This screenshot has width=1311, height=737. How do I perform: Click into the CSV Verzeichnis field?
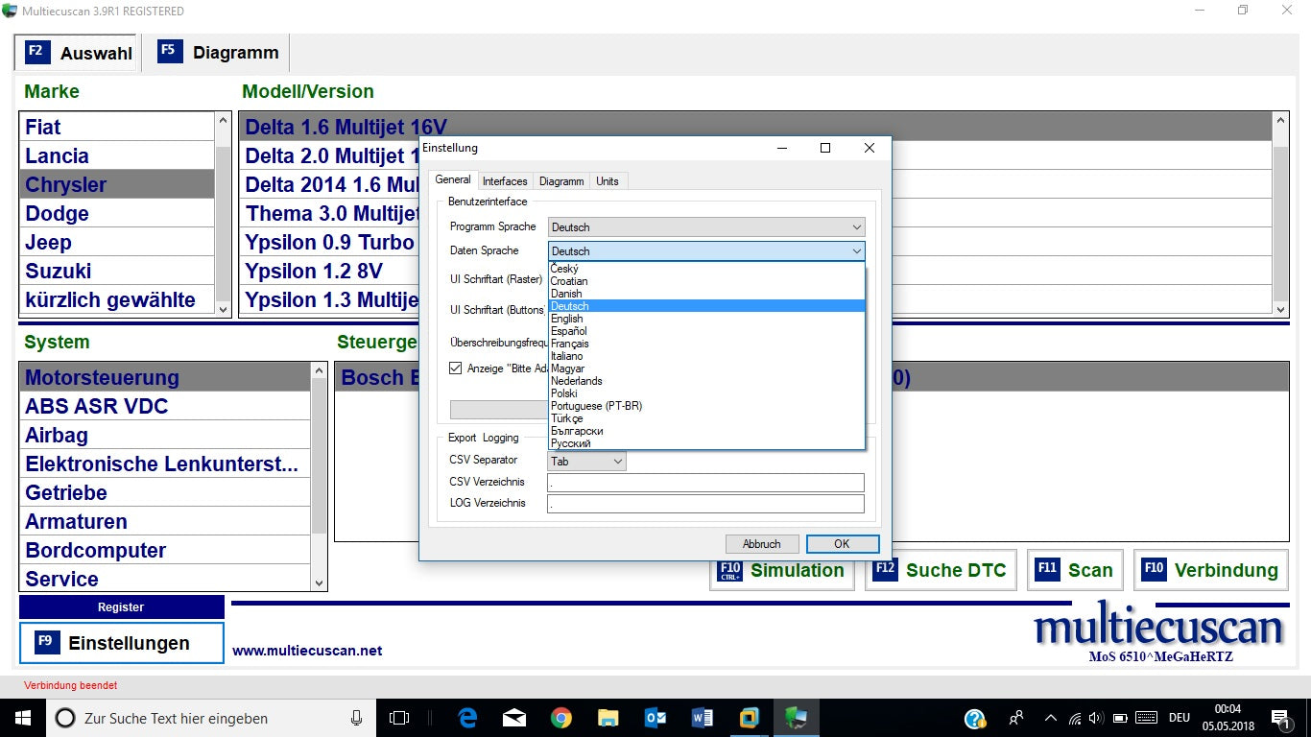click(x=705, y=483)
